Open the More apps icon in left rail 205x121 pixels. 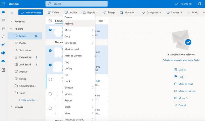pos(3,70)
